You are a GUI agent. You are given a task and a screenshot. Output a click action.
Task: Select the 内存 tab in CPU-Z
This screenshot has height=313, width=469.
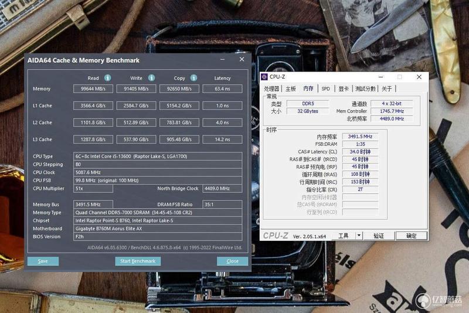coord(308,89)
